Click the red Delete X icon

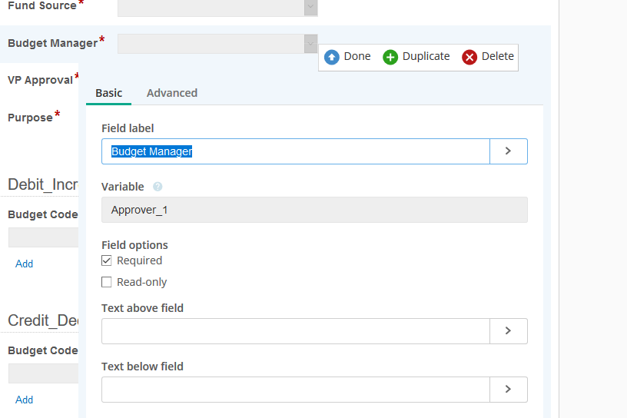point(469,57)
